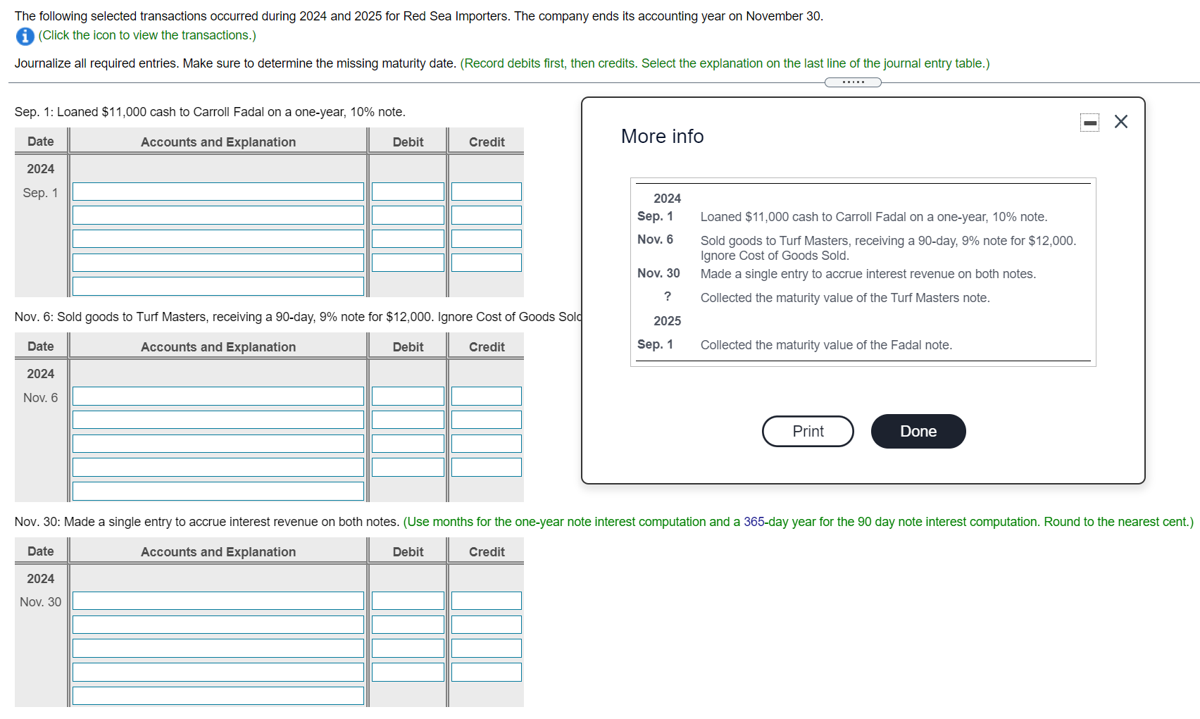
Task: Select explanation field in Nov. 30 entry
Action: click(x=218, y=696)
